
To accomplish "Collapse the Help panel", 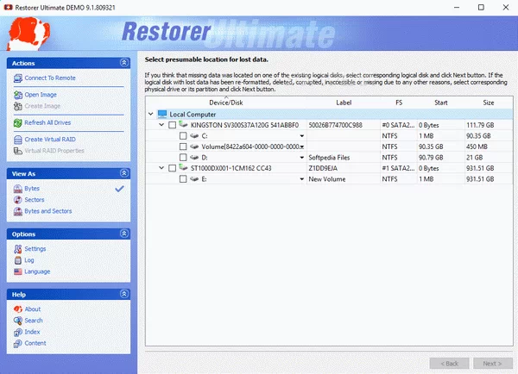I will point(123,294).
